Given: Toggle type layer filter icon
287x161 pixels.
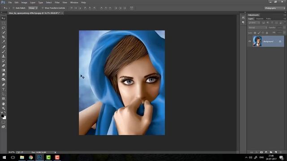Looking at the screenshot, I should point(272,23).
